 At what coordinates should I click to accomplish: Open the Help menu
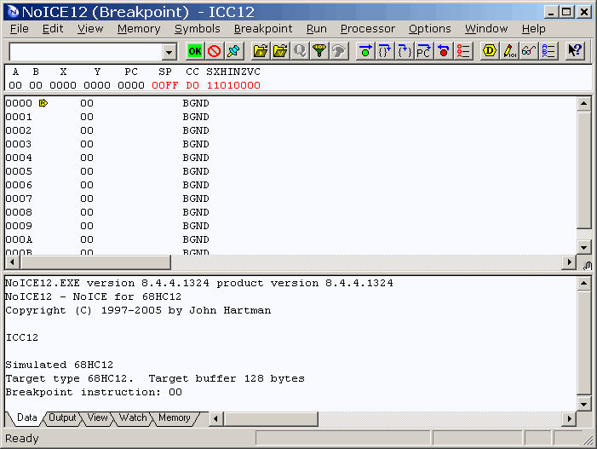[533, 29]
